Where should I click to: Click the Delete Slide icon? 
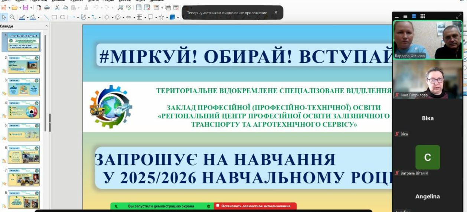(x=176, y=7)
